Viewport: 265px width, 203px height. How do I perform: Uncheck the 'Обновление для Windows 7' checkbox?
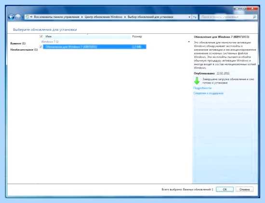(41, 46)
